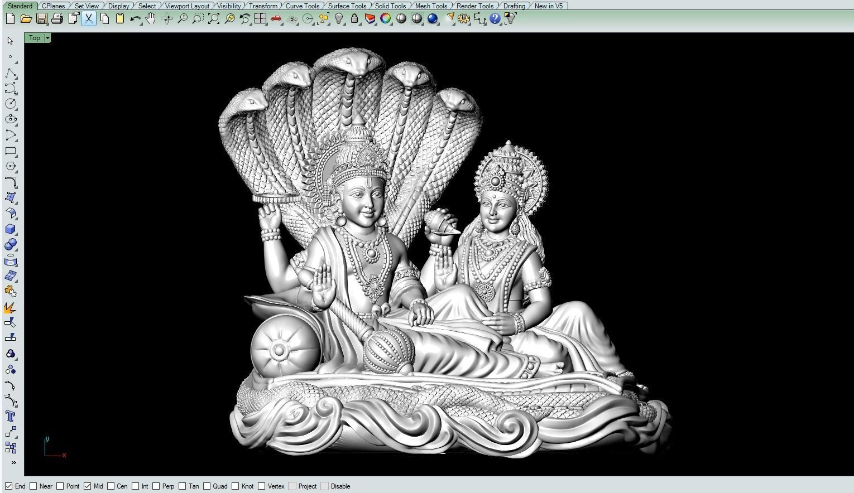The image size is (854, 493).
Task: Switch to the Select tab
Action: [x=147, y=6]
